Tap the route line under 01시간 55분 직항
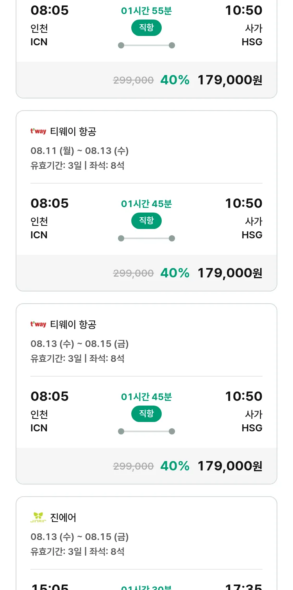This screenshot has width=293, height=590. tap(146, 45)
